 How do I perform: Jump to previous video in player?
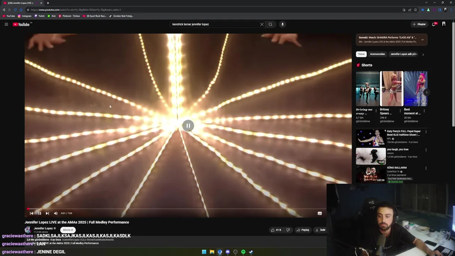pyautogui.click(x=31, y=213)
